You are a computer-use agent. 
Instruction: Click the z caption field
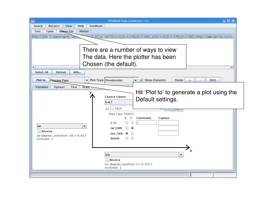(168, 123)
